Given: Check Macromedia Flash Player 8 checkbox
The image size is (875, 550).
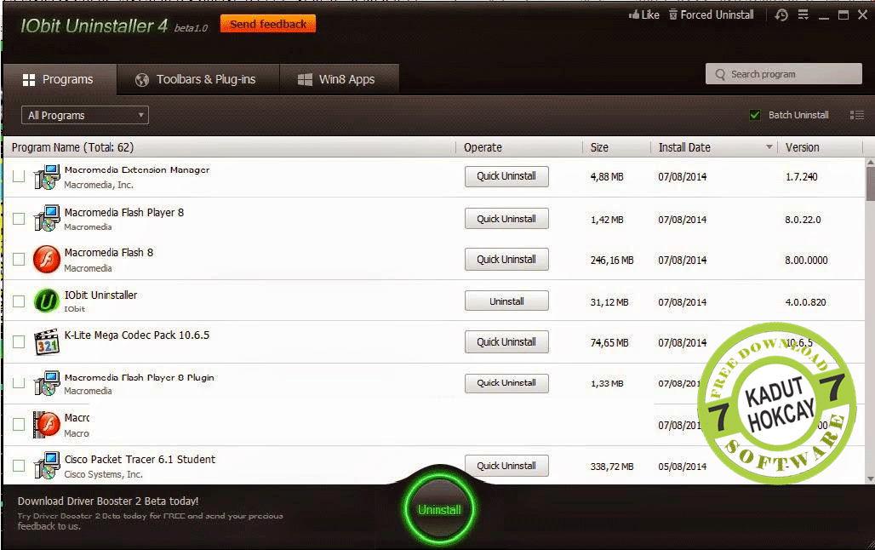Looking at the screenshot, I should pos(19,218).
